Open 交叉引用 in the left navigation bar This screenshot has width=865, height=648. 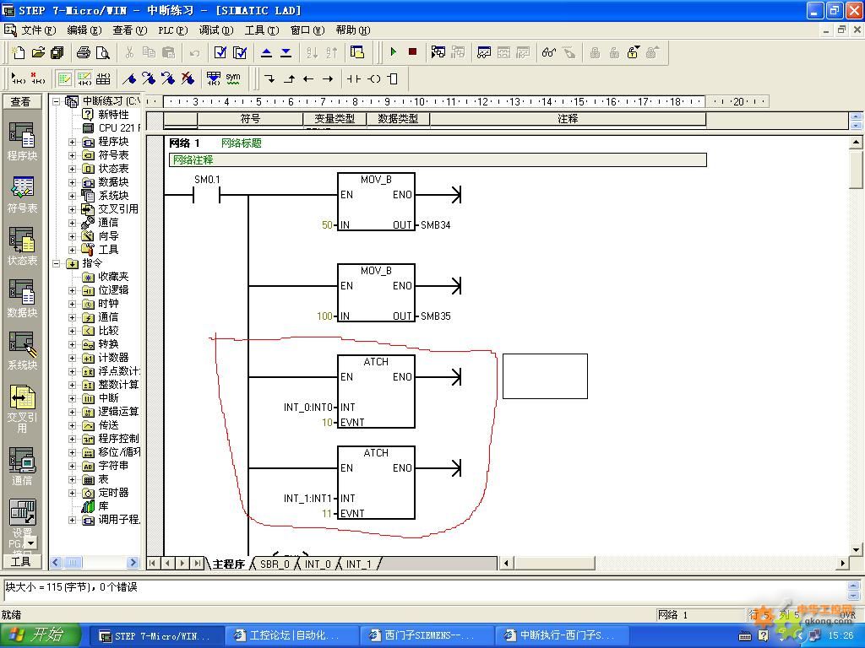click(22, 409)
